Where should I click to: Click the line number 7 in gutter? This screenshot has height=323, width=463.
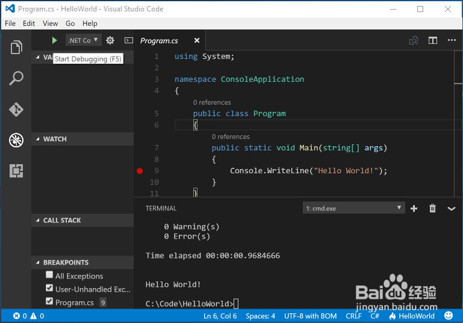(157, 148)
